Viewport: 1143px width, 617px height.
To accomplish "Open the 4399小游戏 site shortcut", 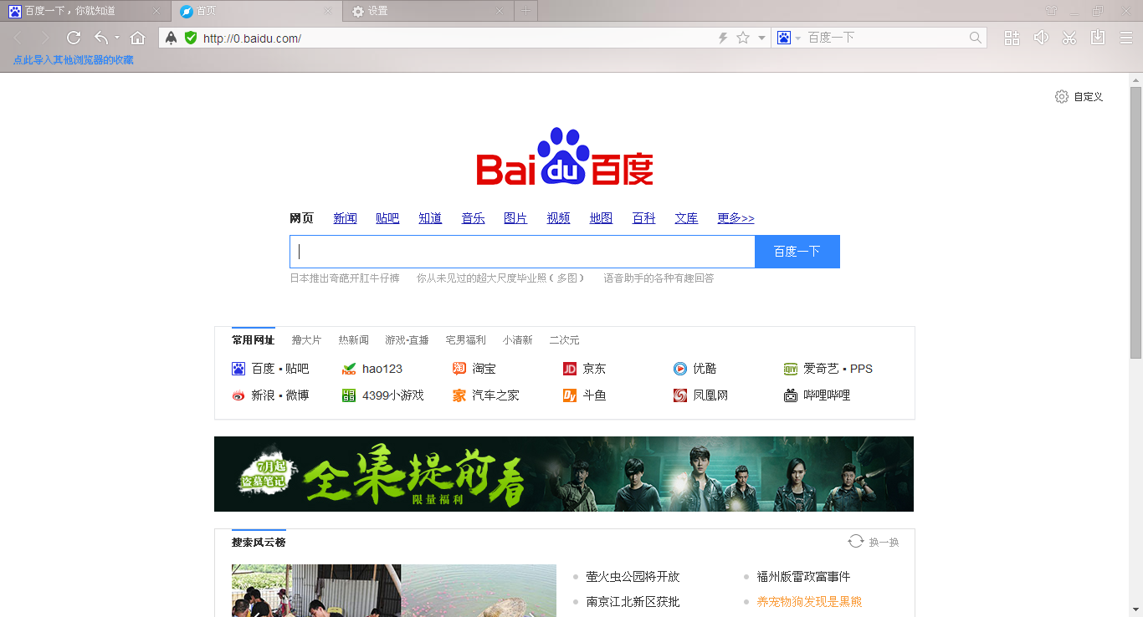I will tap(382, 395).
